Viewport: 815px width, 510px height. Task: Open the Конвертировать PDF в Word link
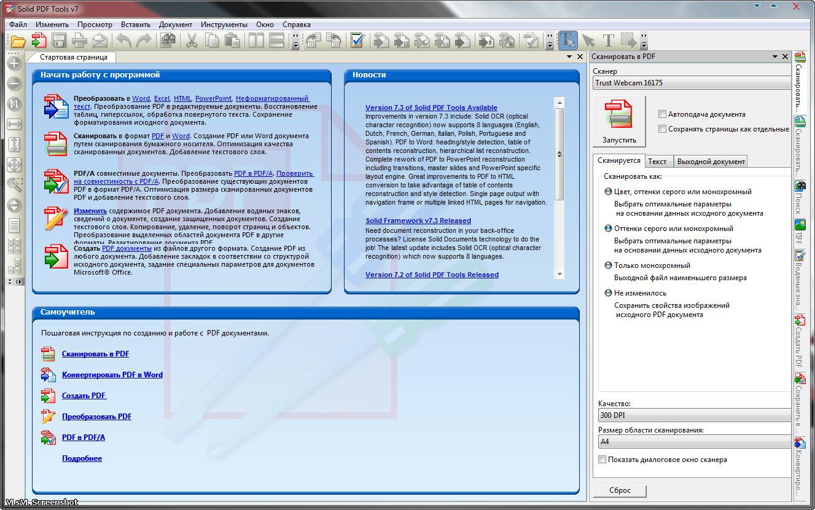pyautogui.click(x=112, y=375)
